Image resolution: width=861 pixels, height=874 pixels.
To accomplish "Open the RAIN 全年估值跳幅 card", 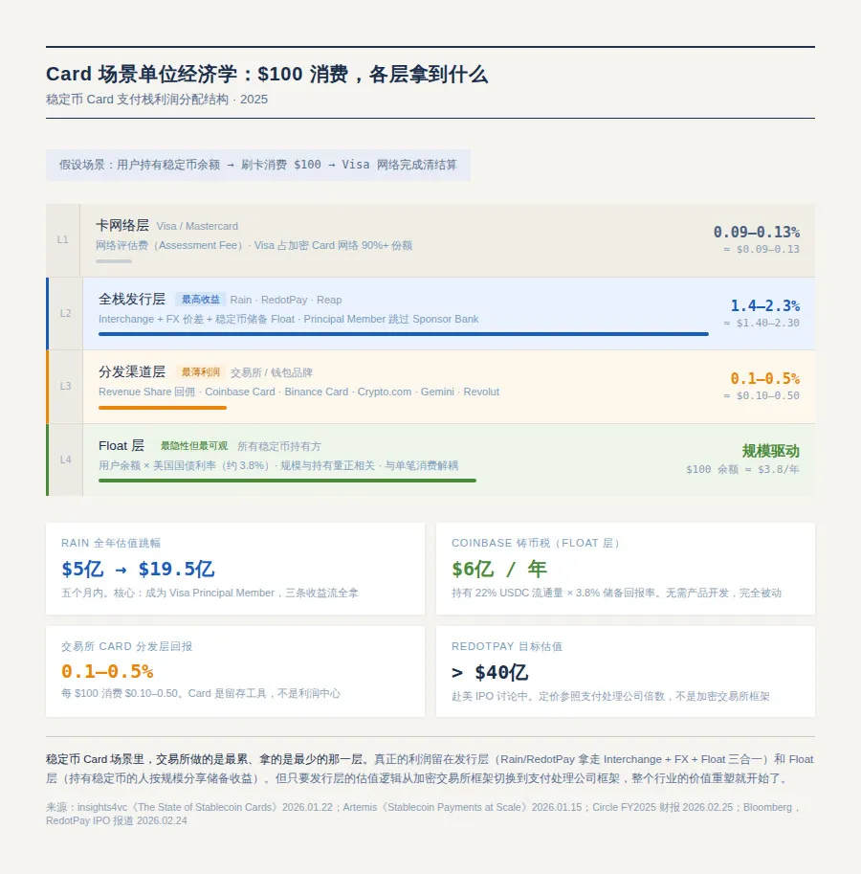I will click(x=235, y=569).
